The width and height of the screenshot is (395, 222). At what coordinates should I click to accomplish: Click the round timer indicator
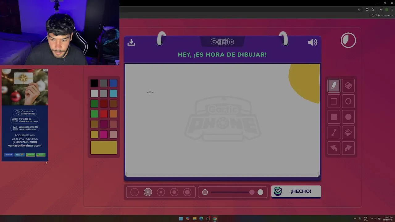coord(348,40)
